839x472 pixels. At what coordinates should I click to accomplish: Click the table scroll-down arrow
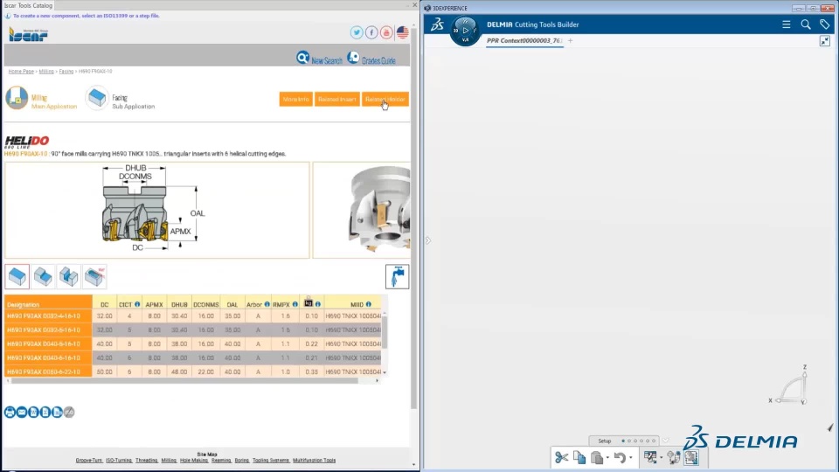pos(385,372)
